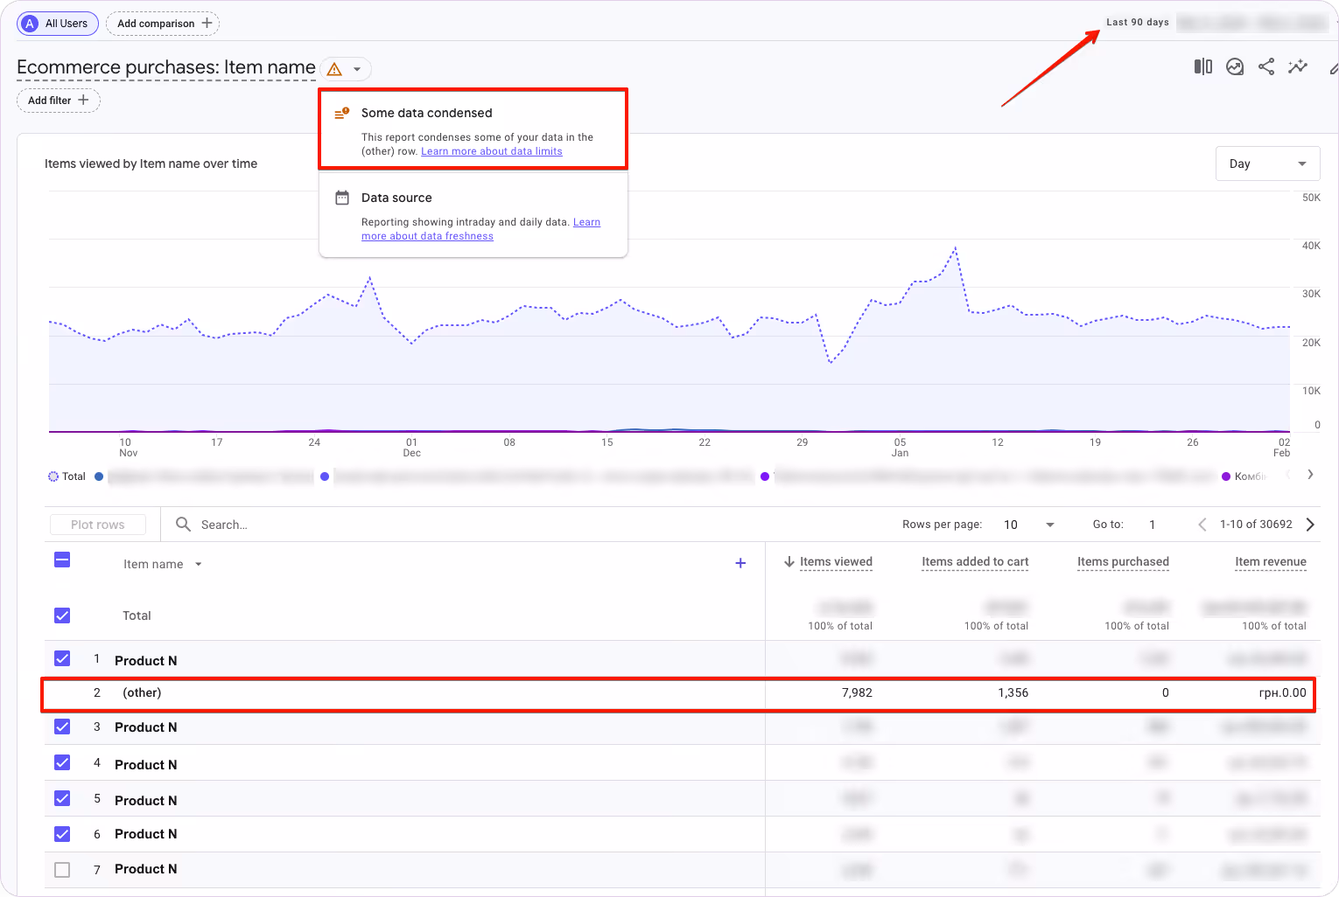Open the sparkline insights trend icon
The image size is (1339, 897).
click(1298, 66)
